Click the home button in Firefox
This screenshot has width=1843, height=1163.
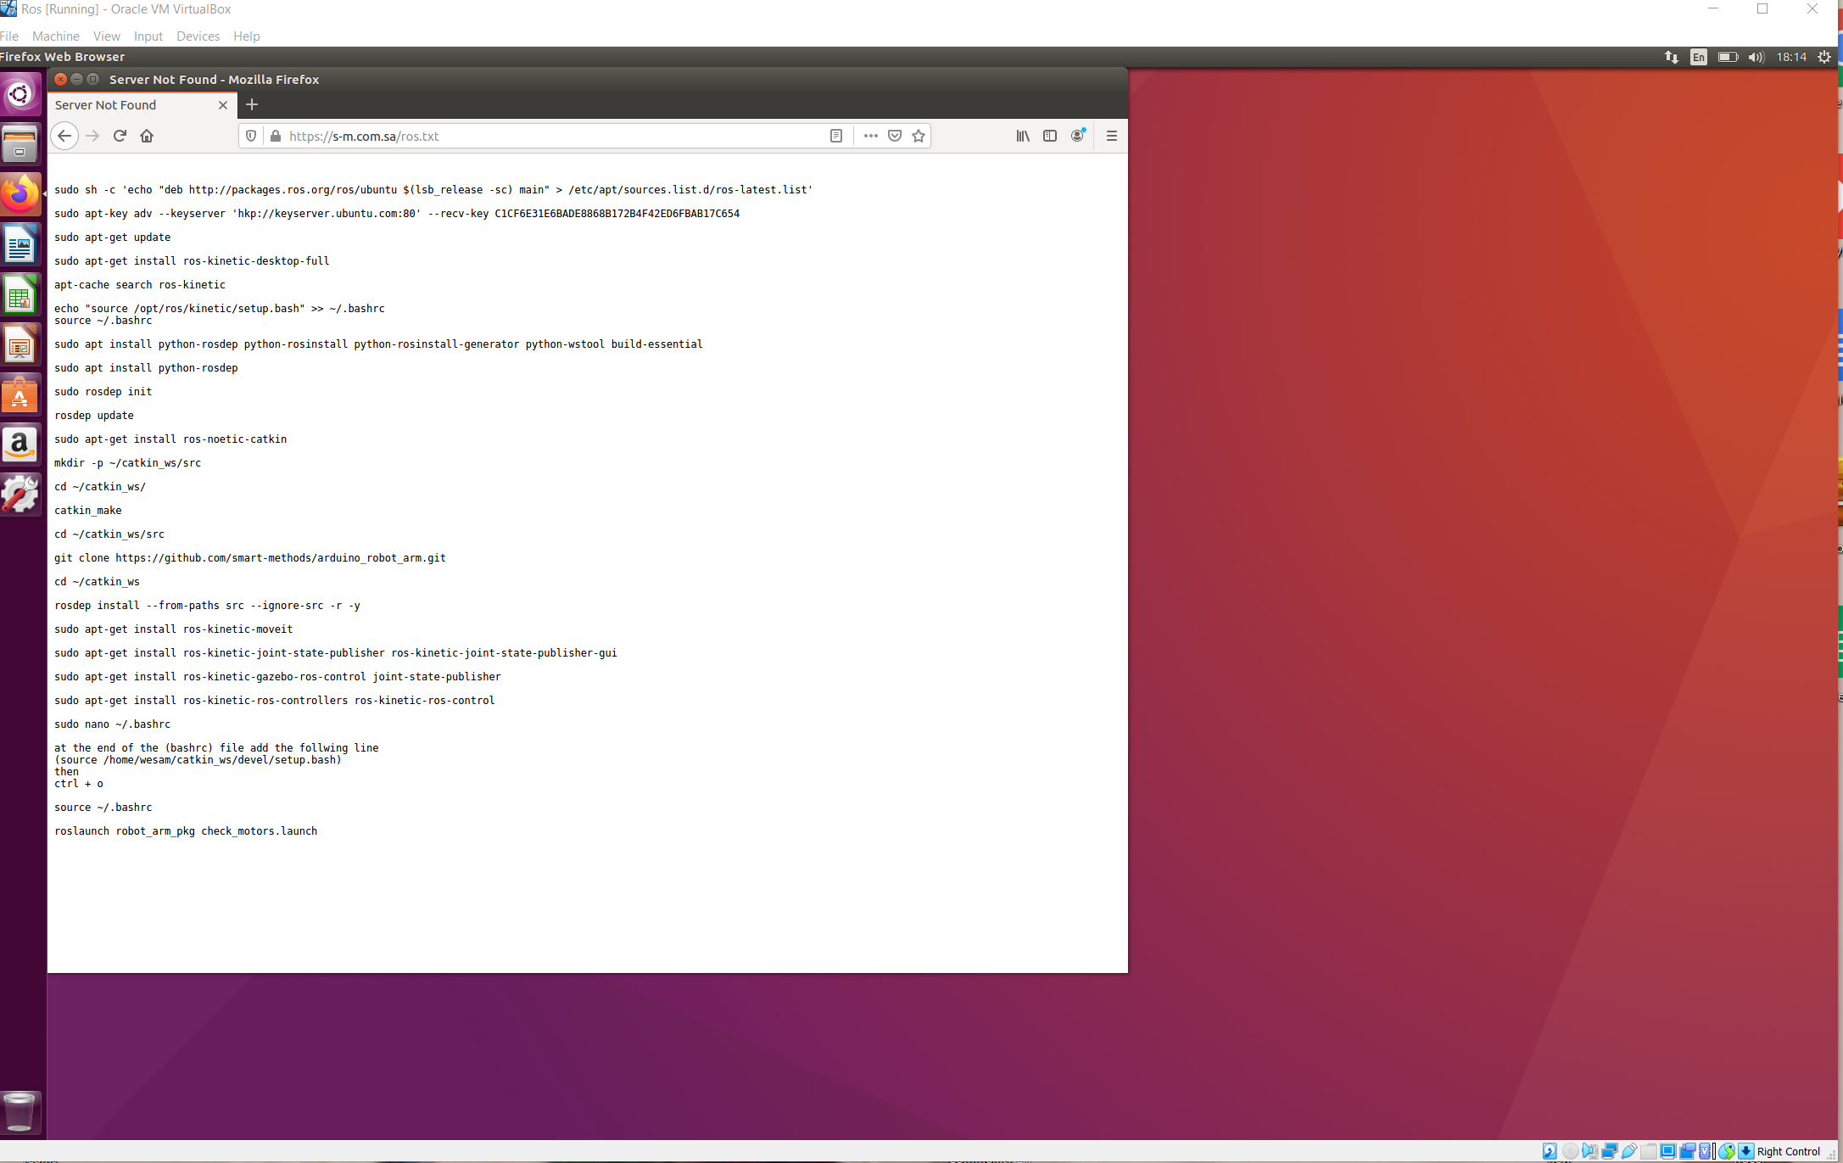tap(146, 136)
